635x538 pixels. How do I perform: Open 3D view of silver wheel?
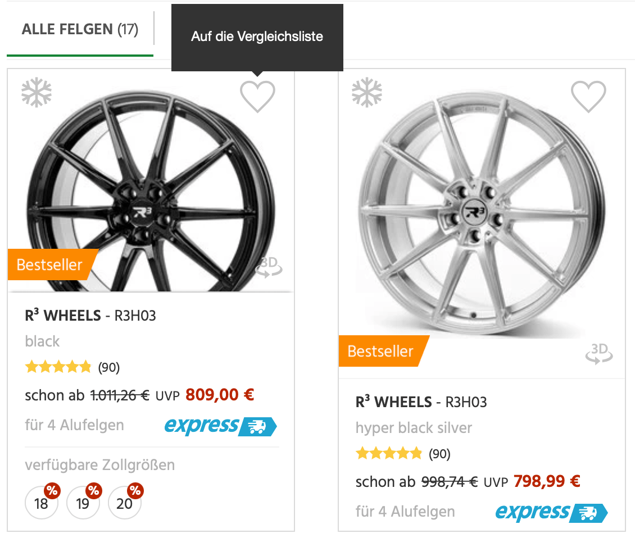click(599, 353)
